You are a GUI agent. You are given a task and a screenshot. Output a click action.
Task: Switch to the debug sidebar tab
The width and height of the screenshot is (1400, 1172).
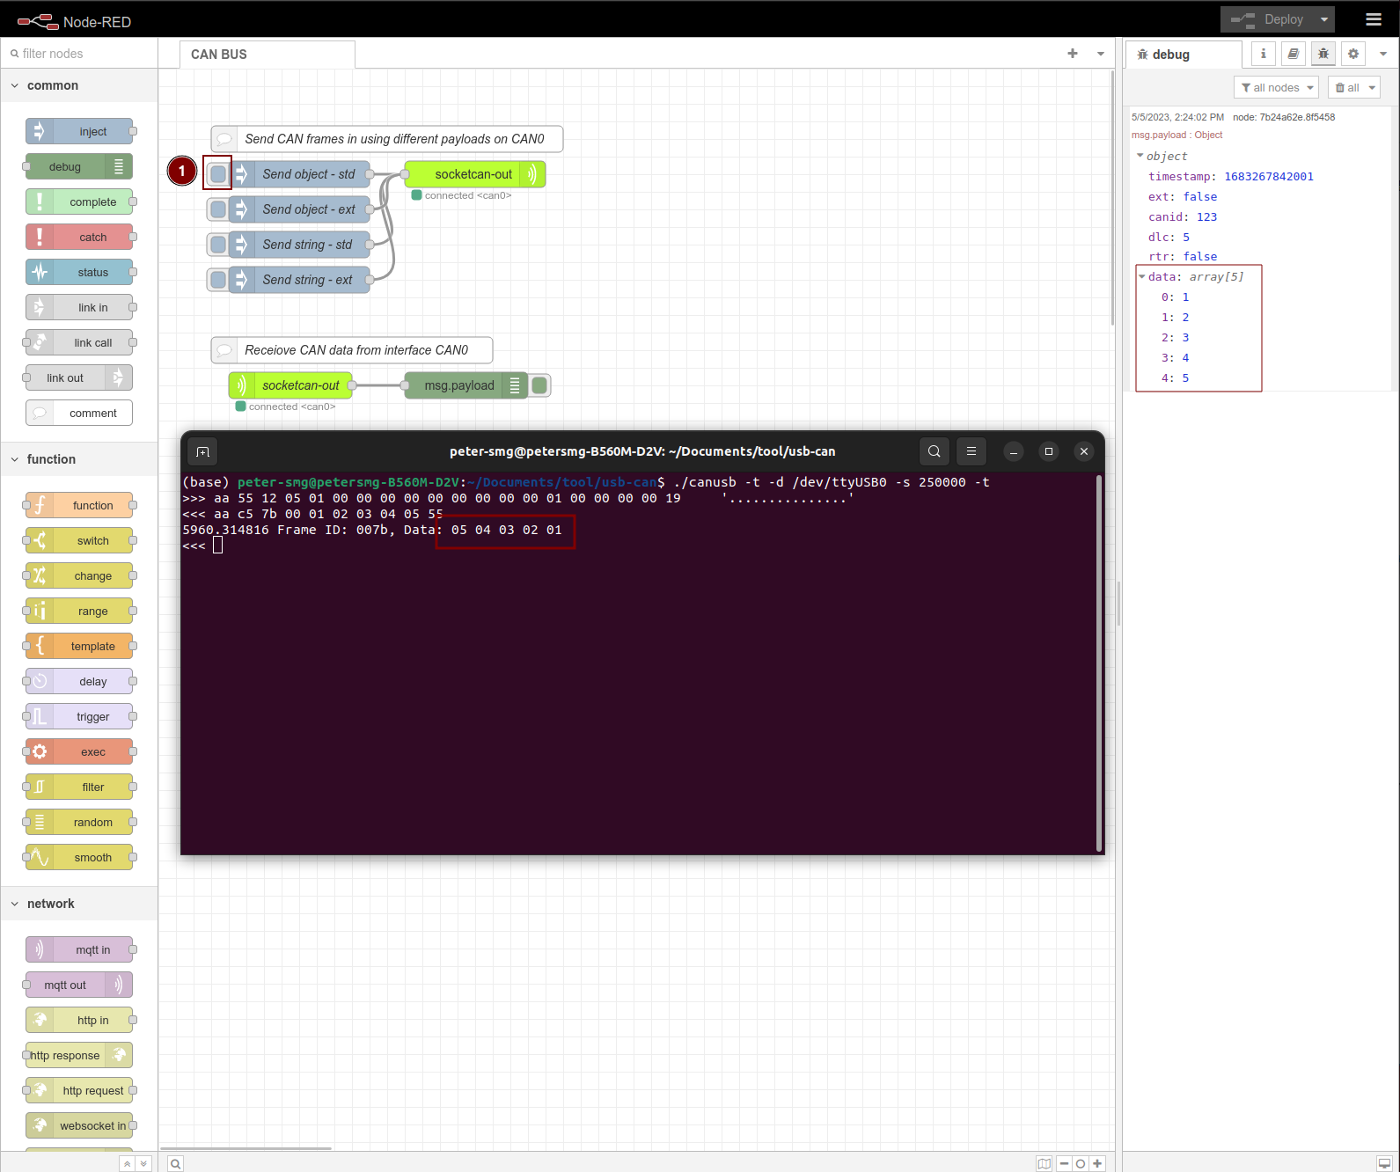(x=1184, y=55)
